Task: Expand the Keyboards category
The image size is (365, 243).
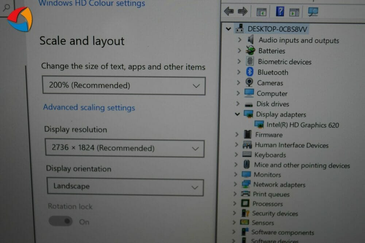Action: pyautogui.click(x=236, y=154)
